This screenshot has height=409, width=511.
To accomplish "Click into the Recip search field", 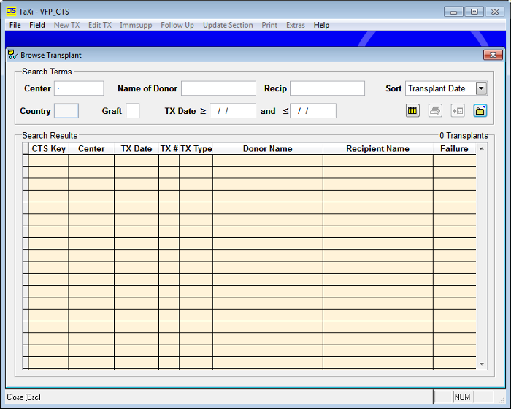I will pos(327,88).
